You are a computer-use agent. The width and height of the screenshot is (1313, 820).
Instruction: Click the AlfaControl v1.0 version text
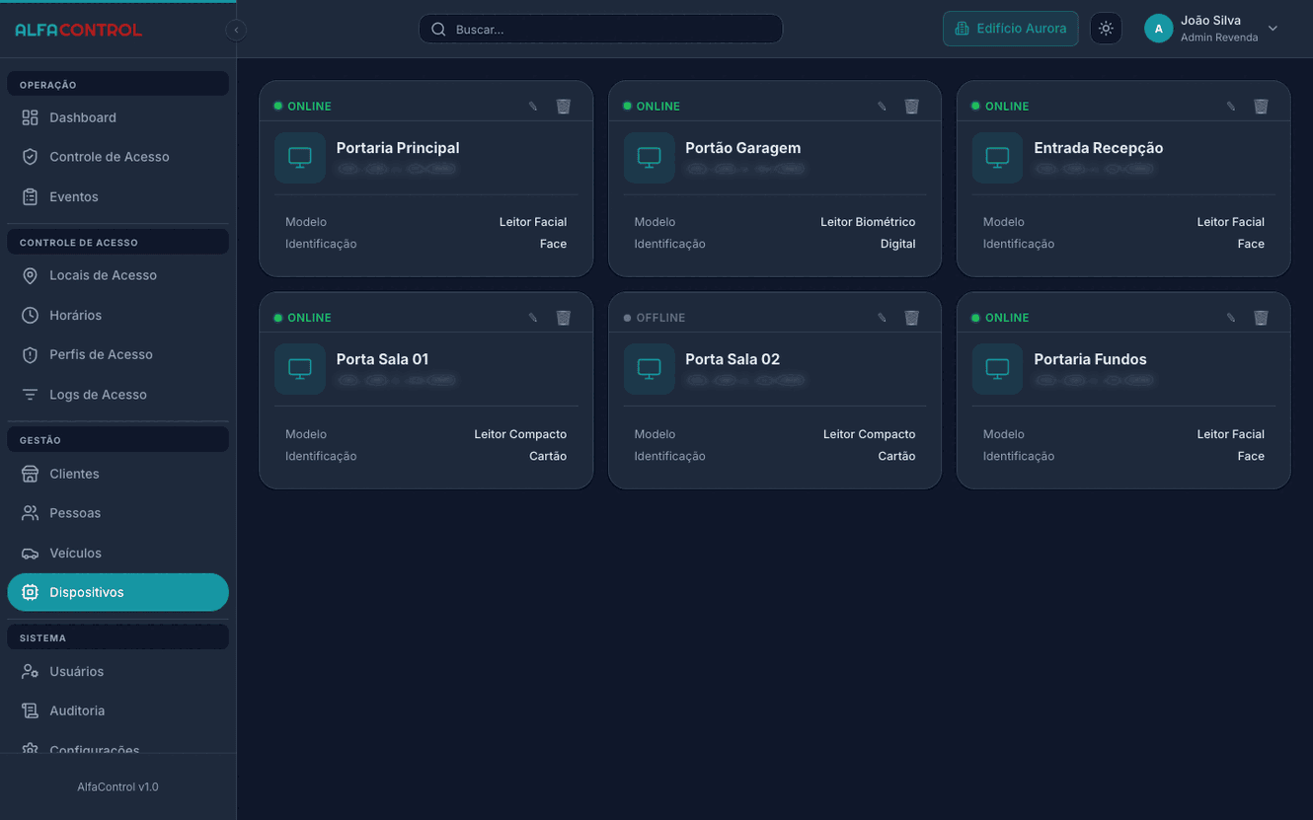pyautogui.click(x=117, y=787)
